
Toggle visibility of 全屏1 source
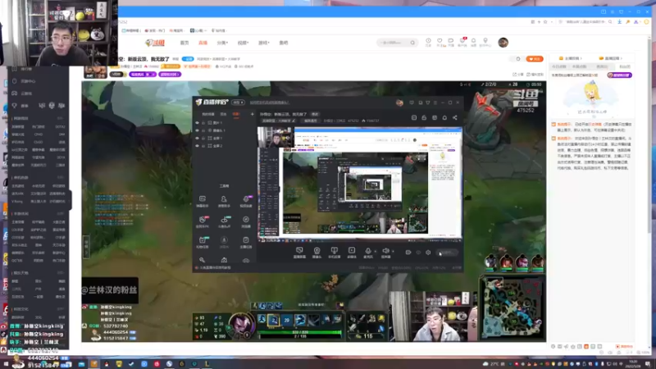point(197,138)
